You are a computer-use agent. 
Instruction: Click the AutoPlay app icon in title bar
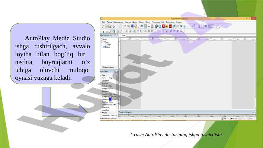click(x=101, y=19)
